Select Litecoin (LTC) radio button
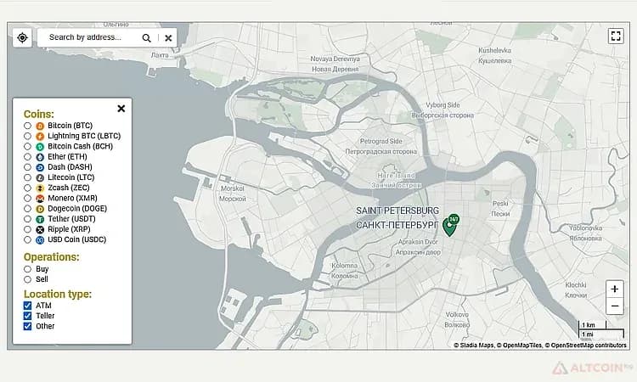The width and height of the screenshot is (637, 382). click(27, 177)
